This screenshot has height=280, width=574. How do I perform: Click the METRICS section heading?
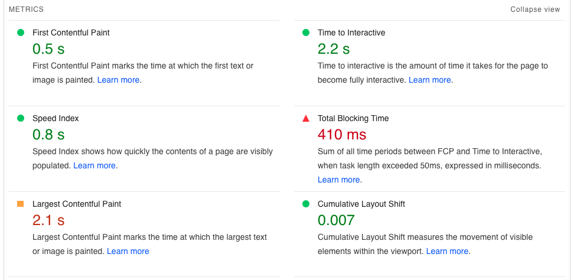pos(26,9)
